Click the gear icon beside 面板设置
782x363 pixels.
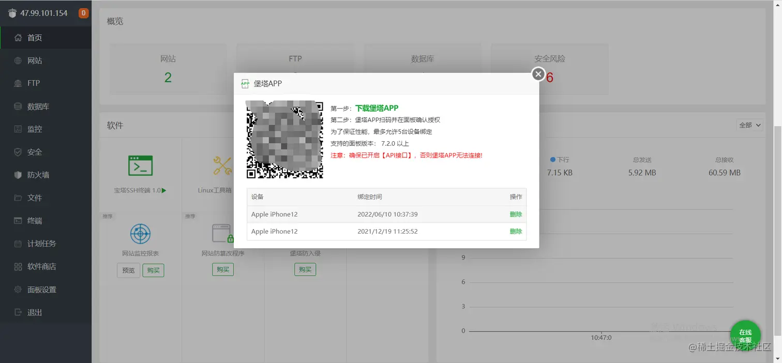(x=18, y=290)
